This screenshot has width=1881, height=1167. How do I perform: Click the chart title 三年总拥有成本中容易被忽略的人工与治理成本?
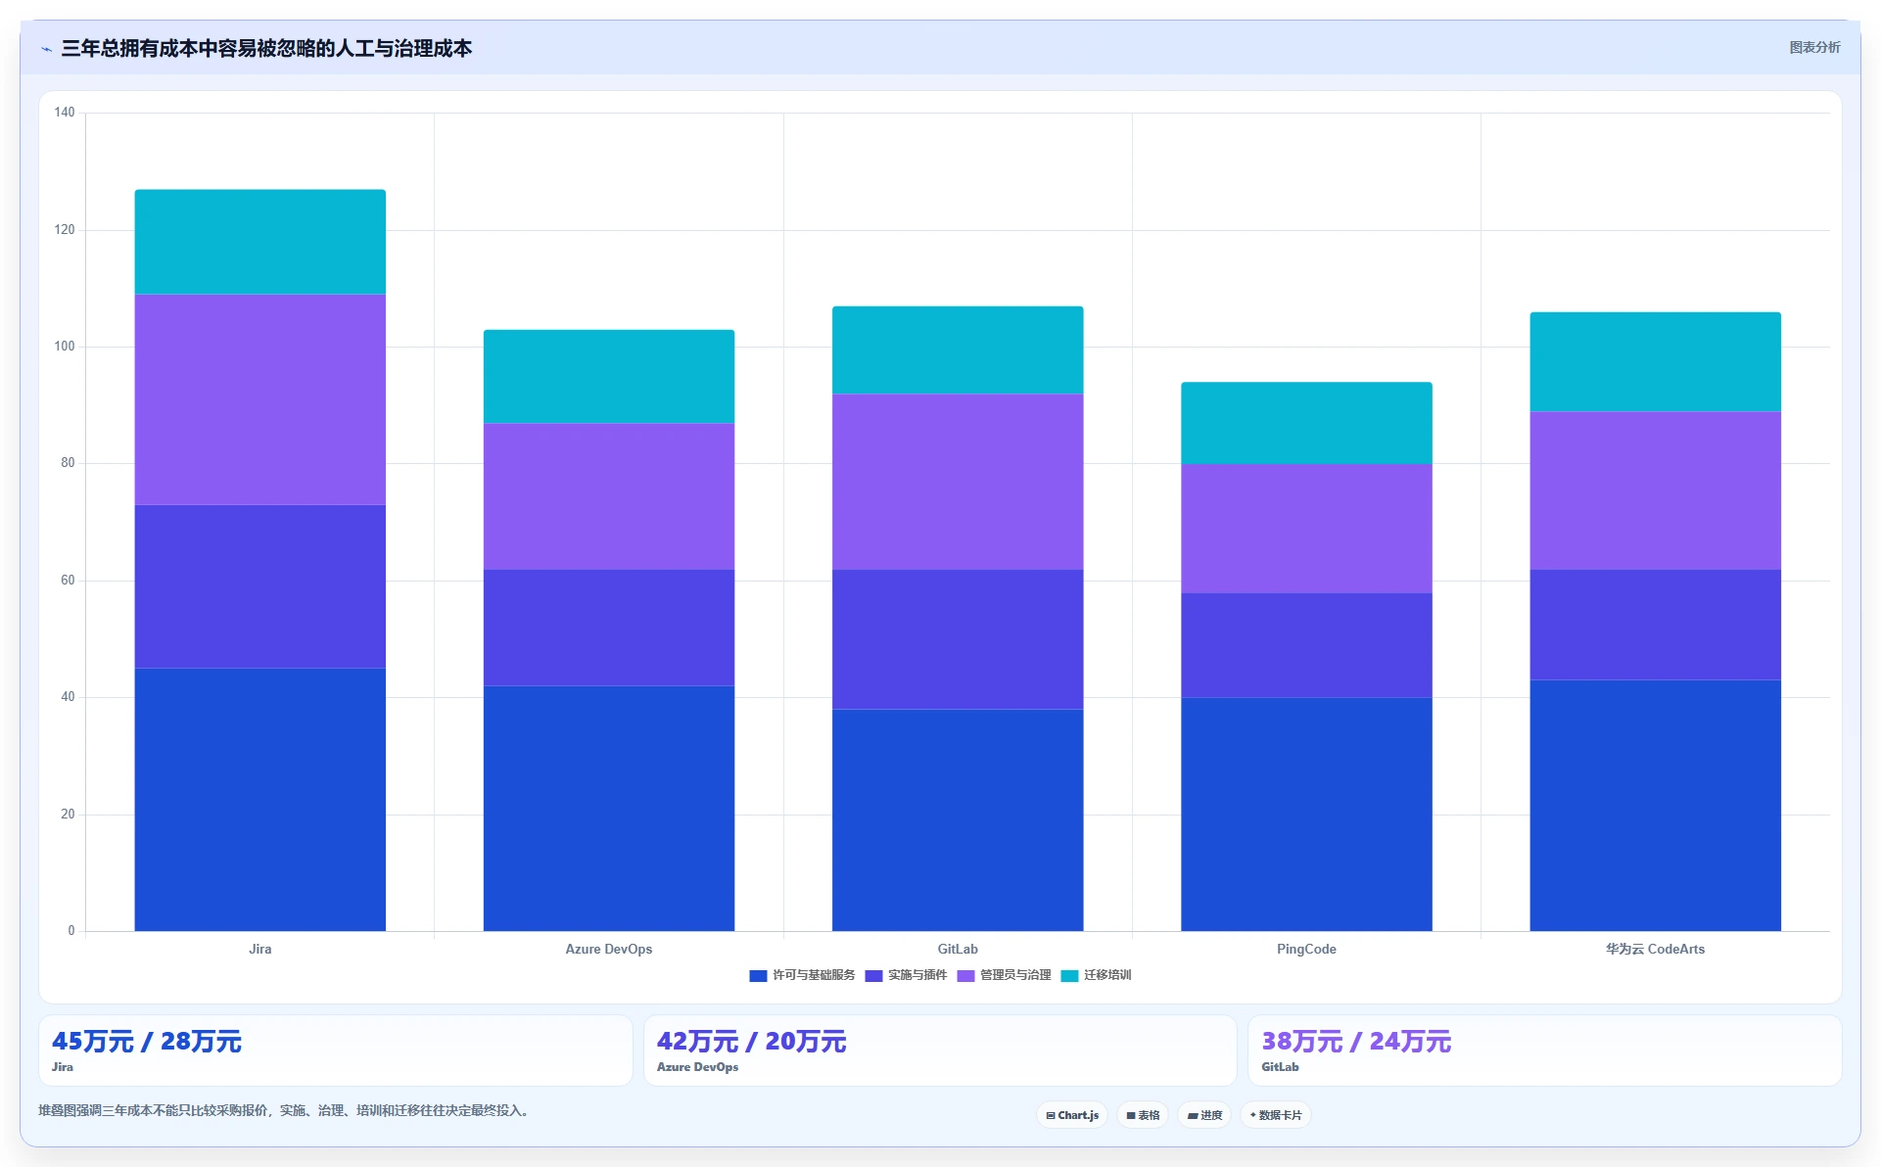tap(266, 49)
